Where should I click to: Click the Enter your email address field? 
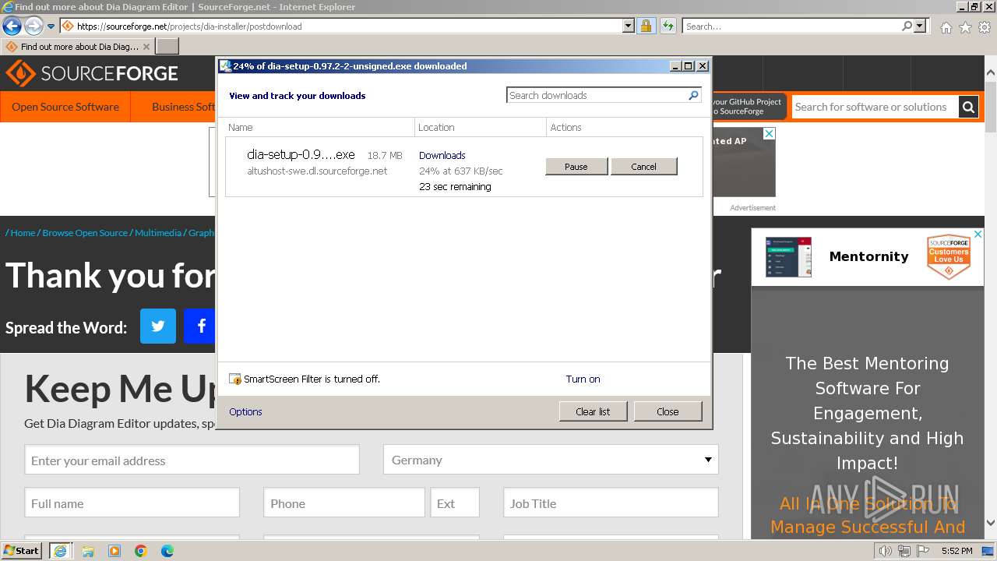(x=192, y=460)
